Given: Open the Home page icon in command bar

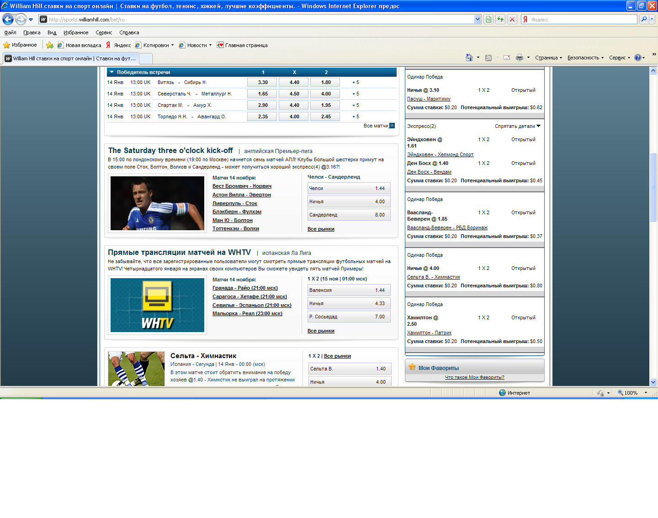Looking at the screenshot, I should 469,58.
